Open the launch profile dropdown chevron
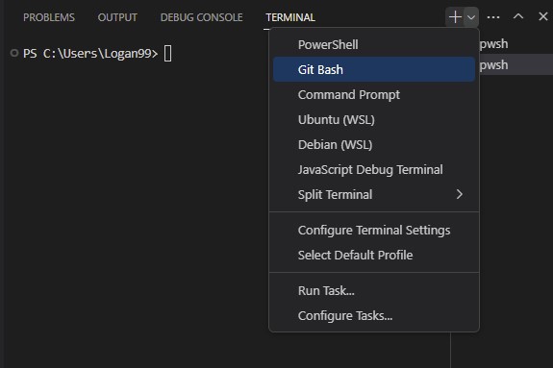The image size is (553, 368). (471, 17)
